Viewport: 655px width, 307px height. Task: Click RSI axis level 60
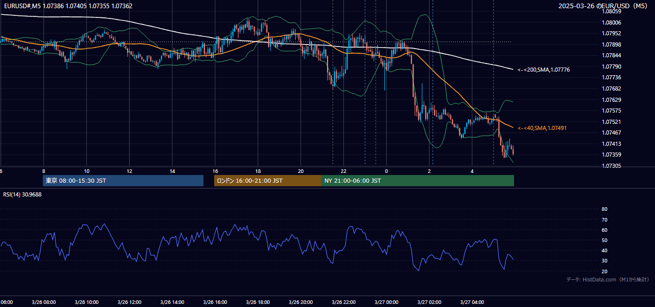604,230
